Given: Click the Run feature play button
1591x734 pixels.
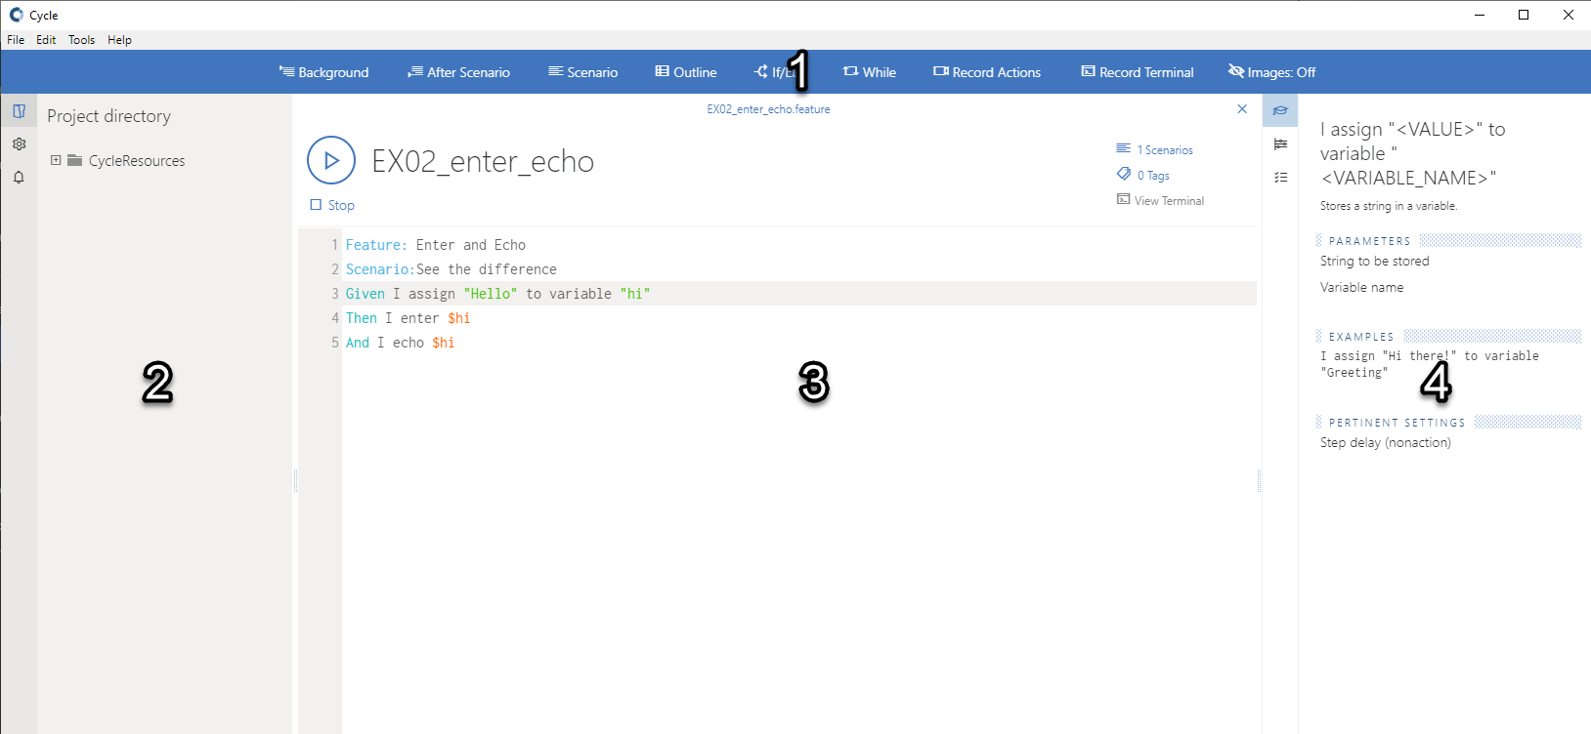Looking at the screenshot, I should (x=331, y=160).
